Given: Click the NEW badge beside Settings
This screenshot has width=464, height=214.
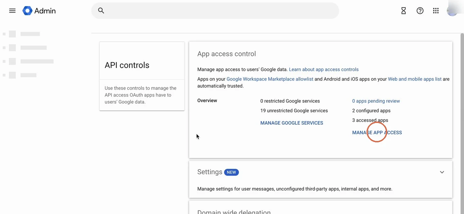Looking at the screenshot, I should (231, 172).
